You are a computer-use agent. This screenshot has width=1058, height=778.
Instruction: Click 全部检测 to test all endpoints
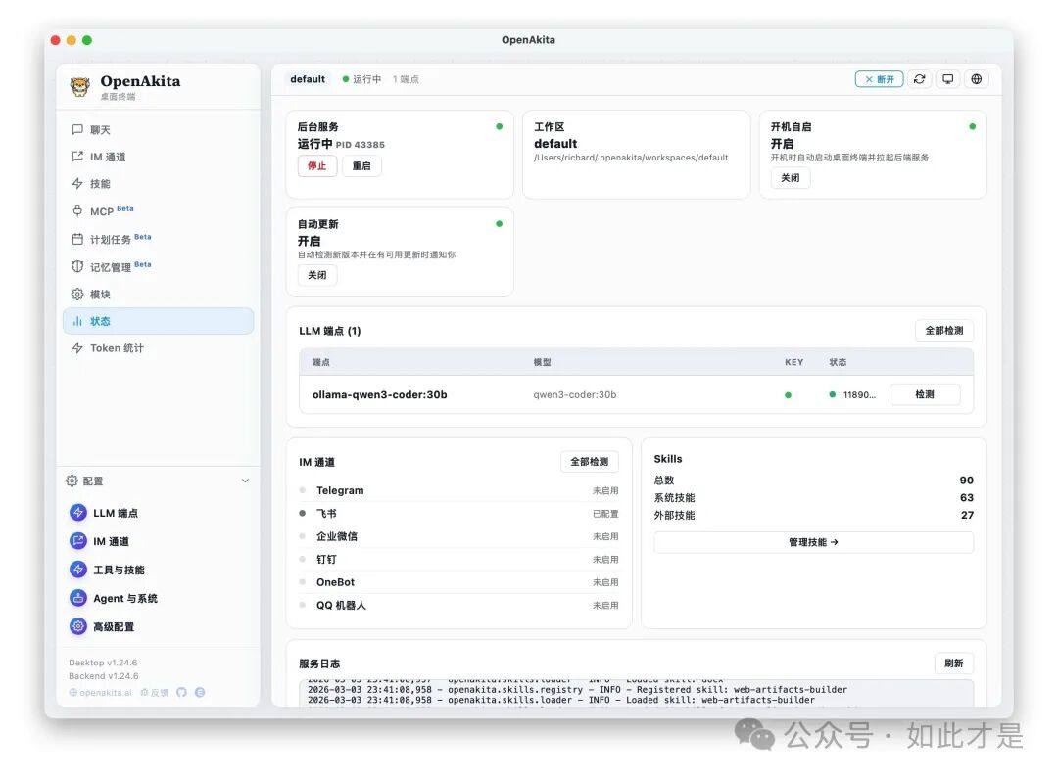[x=942, y=330]
